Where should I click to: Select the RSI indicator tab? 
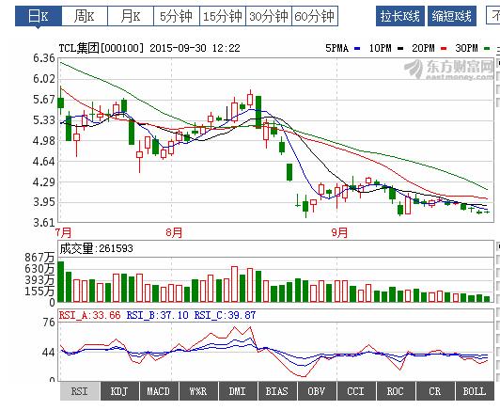click(x=80, y=391)
